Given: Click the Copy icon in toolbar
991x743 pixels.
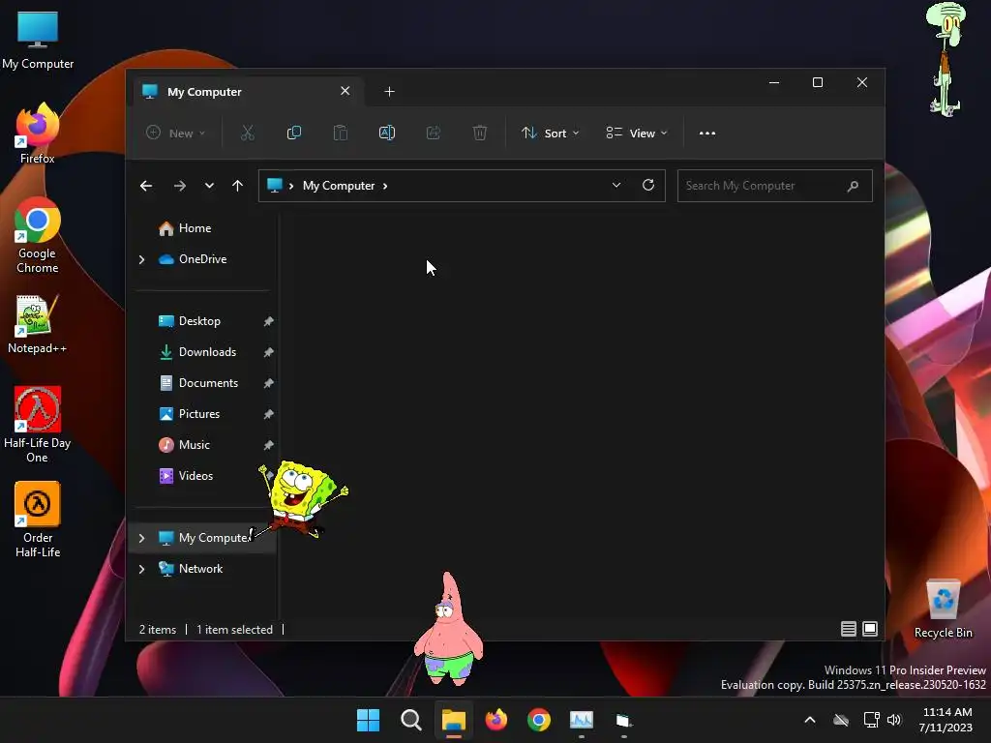Looking at the screenshot, I should point(294,134).
